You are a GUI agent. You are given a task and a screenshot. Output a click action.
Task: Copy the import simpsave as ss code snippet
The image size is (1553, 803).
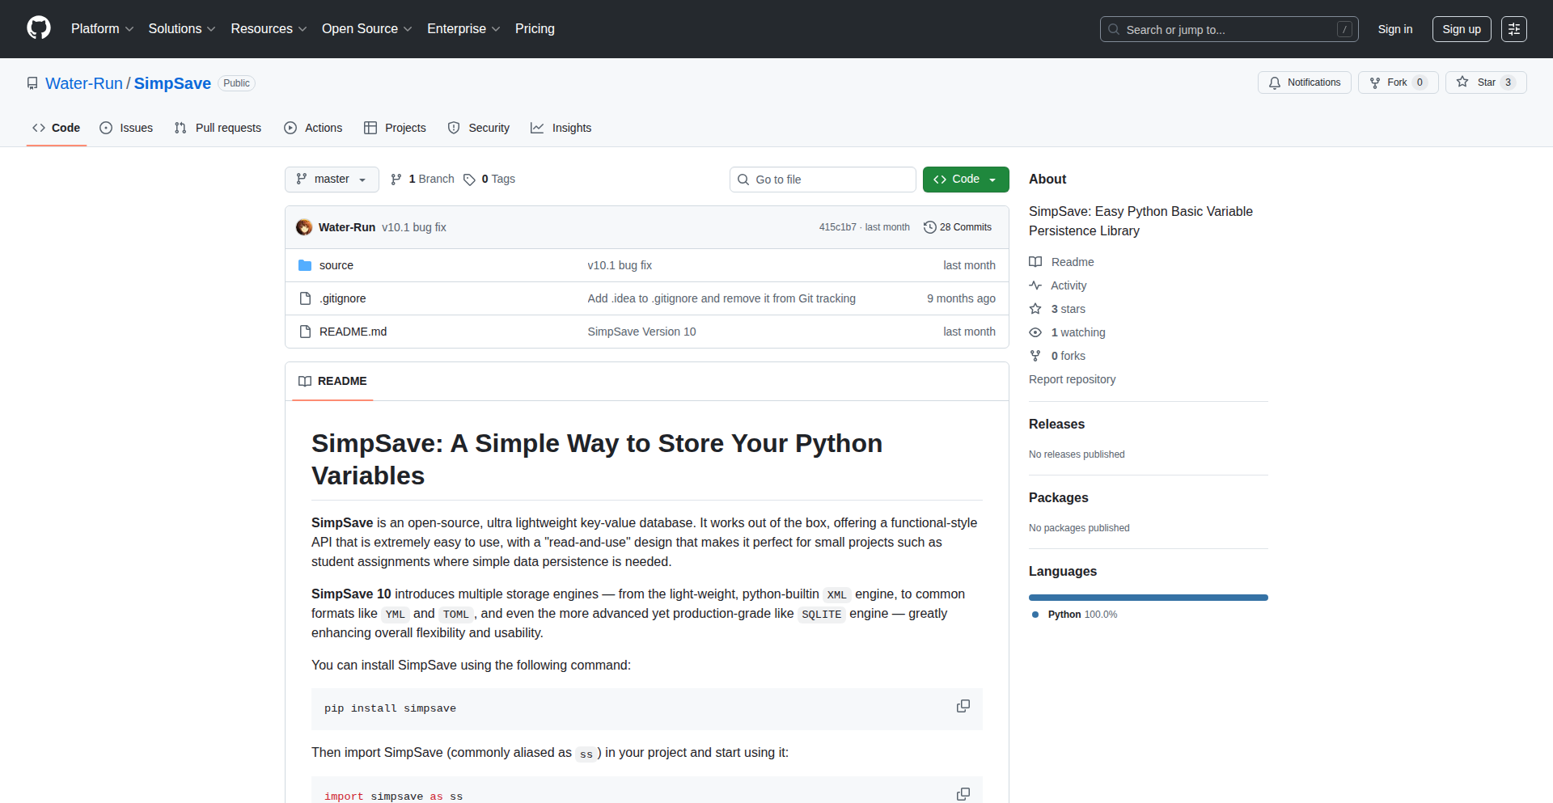(963, 793)
